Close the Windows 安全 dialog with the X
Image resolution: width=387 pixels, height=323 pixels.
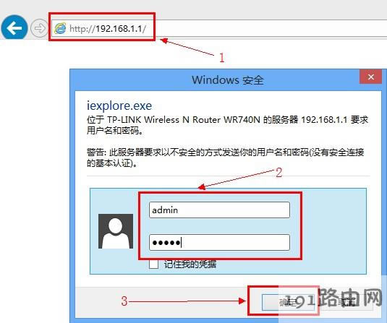[x=370, y=77]
